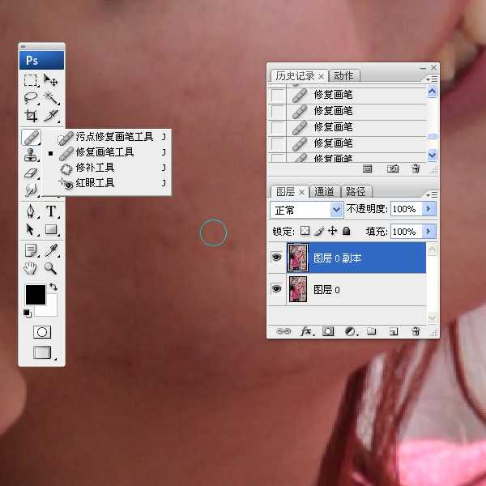Toggle visibility of 图层 0 layer
486x486 pixels.
click(x=277, y=289)
